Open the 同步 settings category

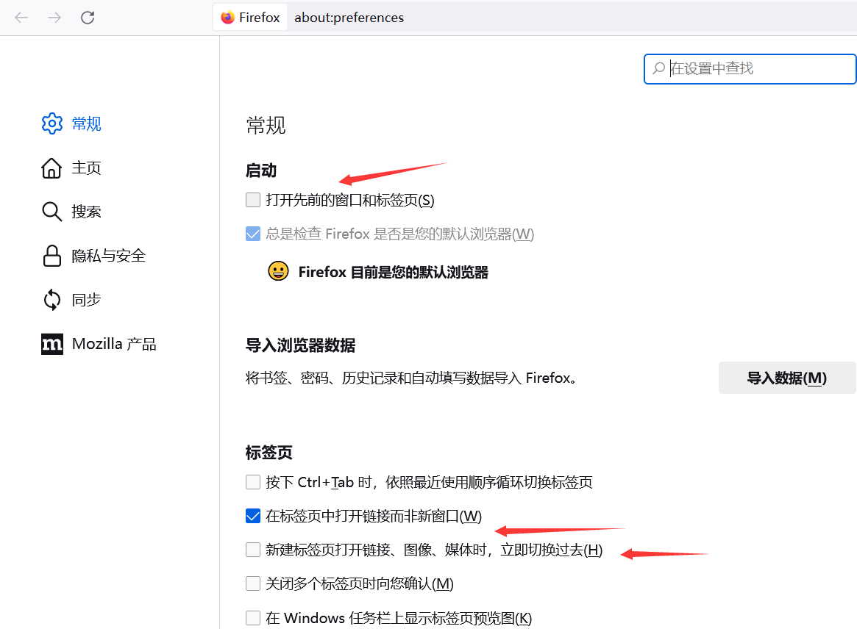[x=86, y=300]
